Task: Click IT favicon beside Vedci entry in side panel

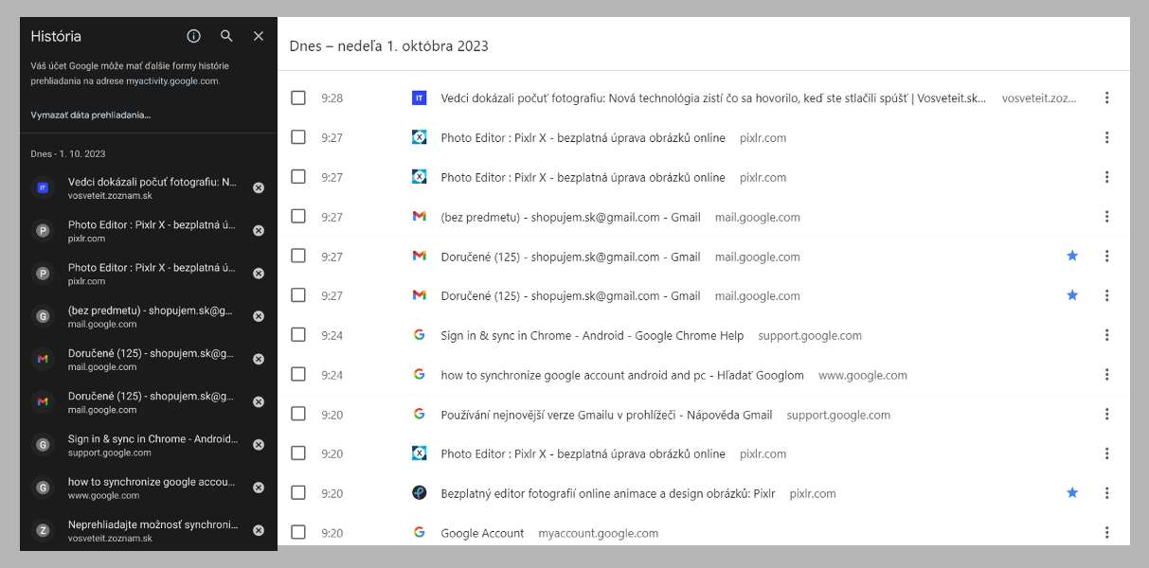Action: coord(42,187)
